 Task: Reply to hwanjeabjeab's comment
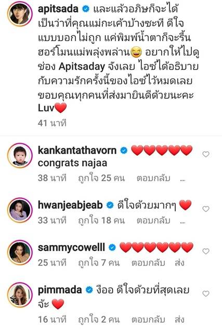(153, 220)
